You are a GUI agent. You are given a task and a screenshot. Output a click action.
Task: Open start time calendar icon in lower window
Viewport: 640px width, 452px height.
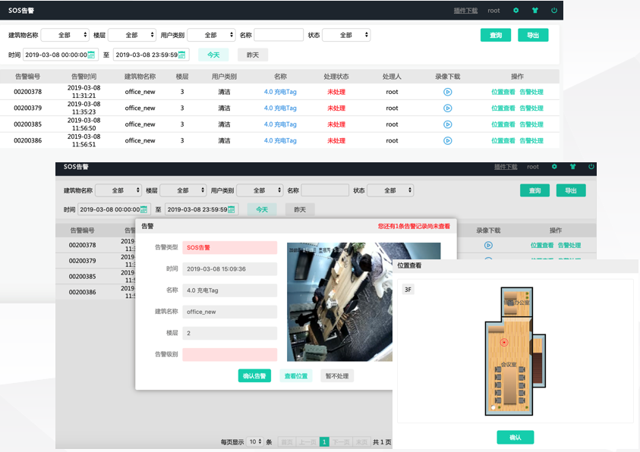143,209
